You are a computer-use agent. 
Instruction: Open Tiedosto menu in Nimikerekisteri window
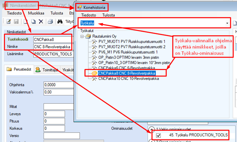coord(14,13)
